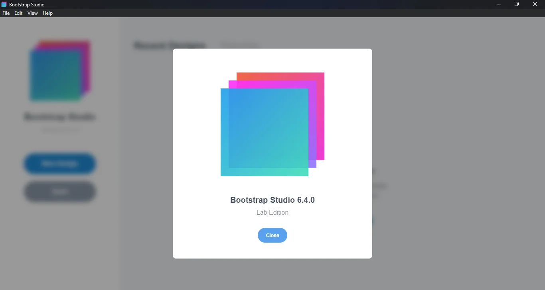The width and height of the screenshot is (545, 290).
Task: Click the blurred Bootstrap Studio name in the sidebar
Action: click(x=60, y=117)
